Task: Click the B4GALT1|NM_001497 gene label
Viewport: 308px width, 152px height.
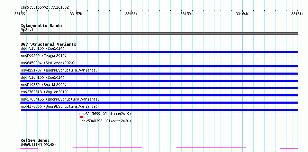Action: [x=38, y=144]
